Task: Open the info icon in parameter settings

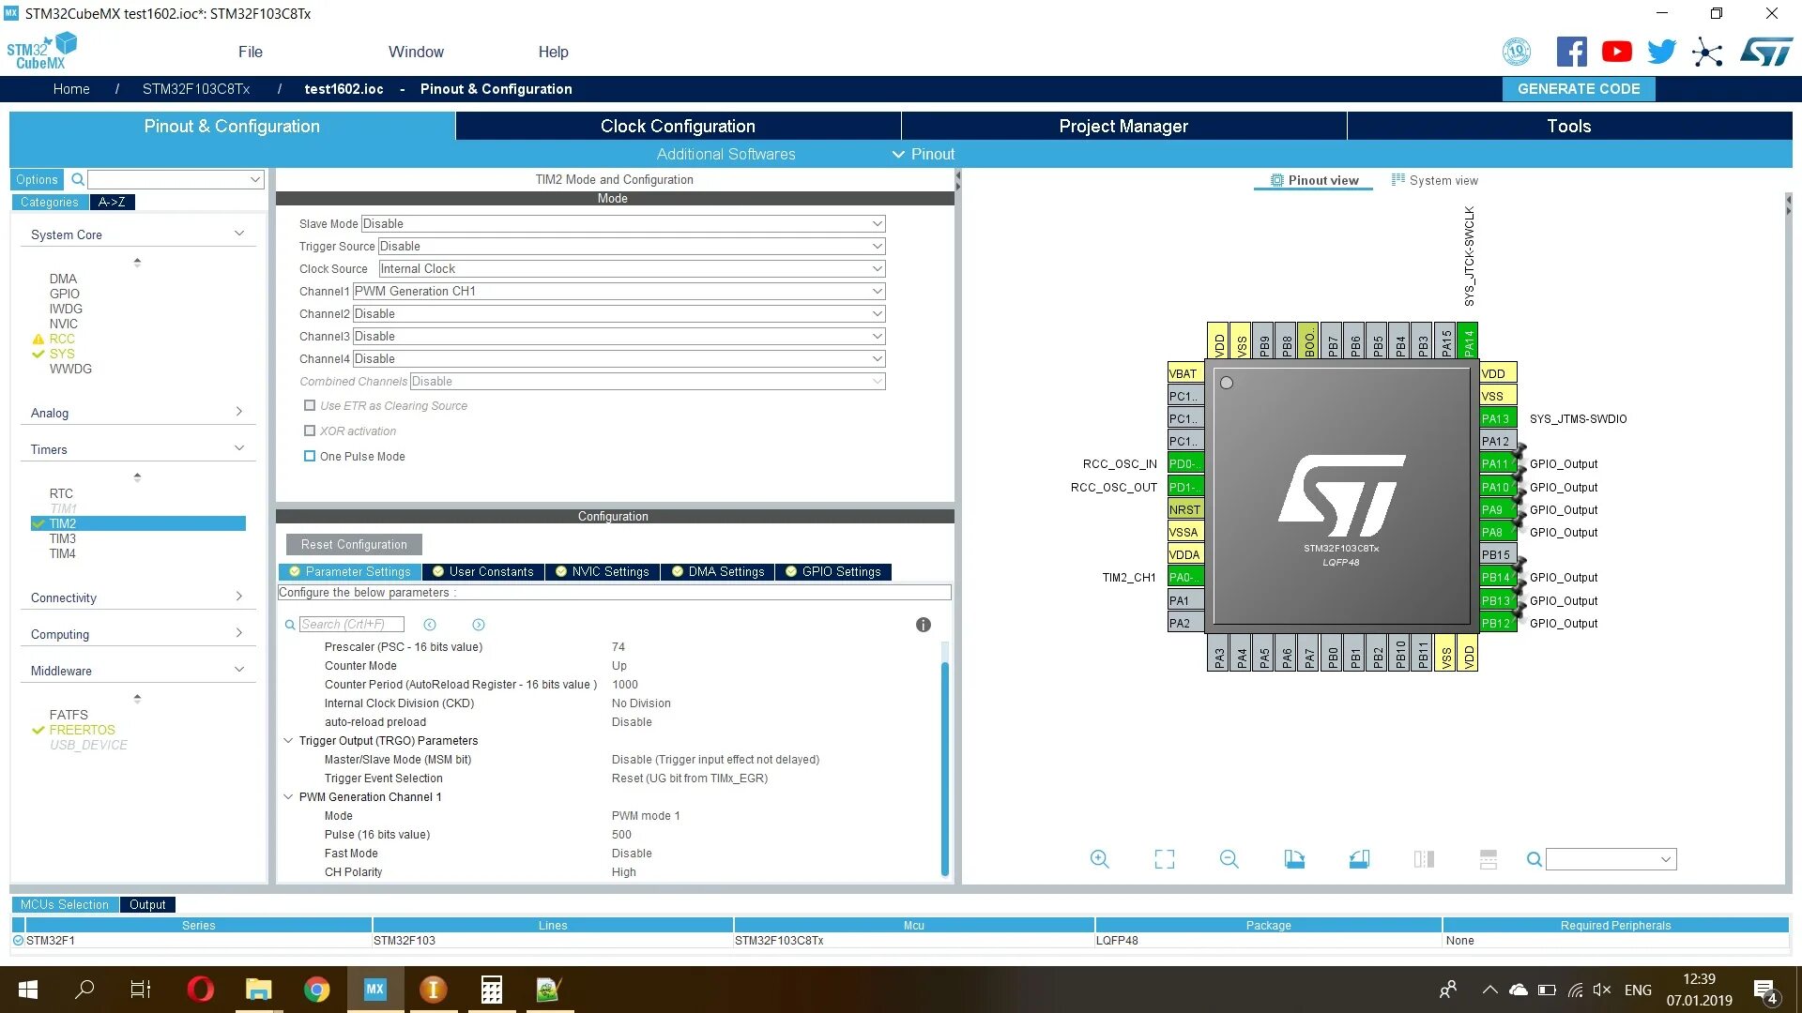Action: tap(923, 625)
